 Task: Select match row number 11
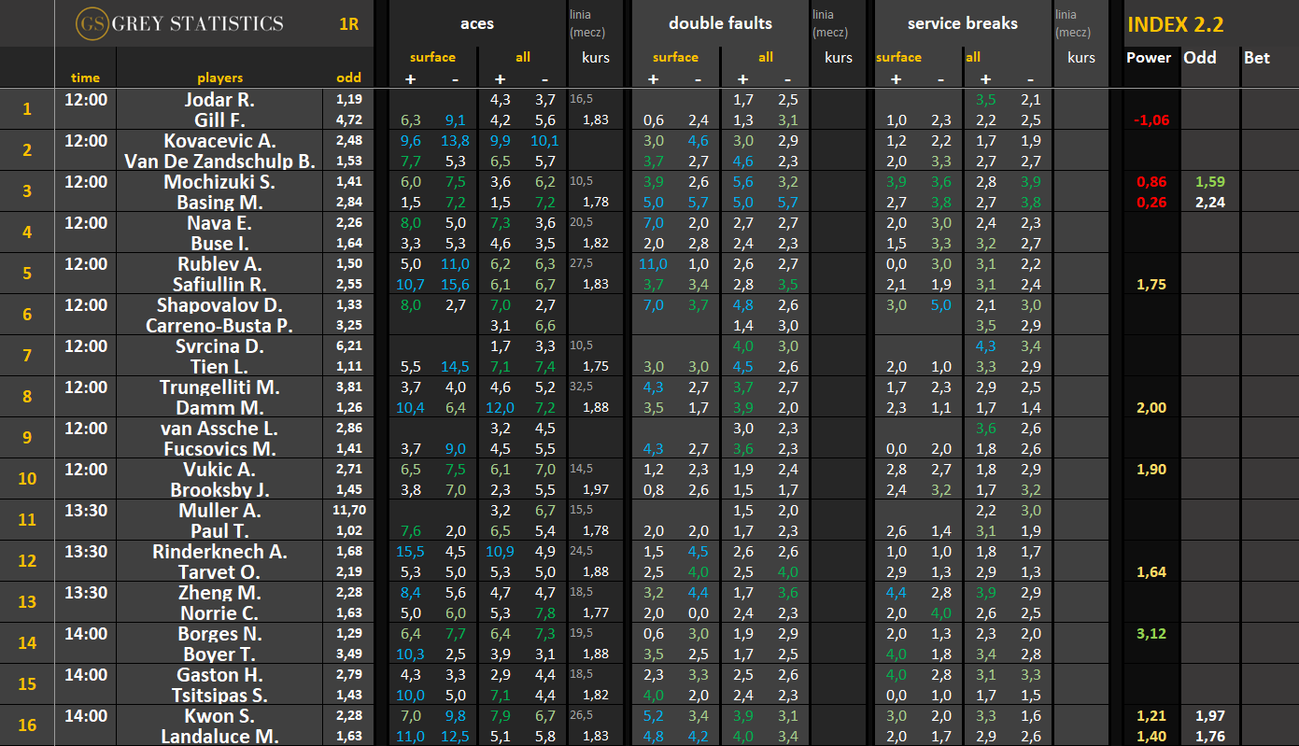click(x=27, y=519)
